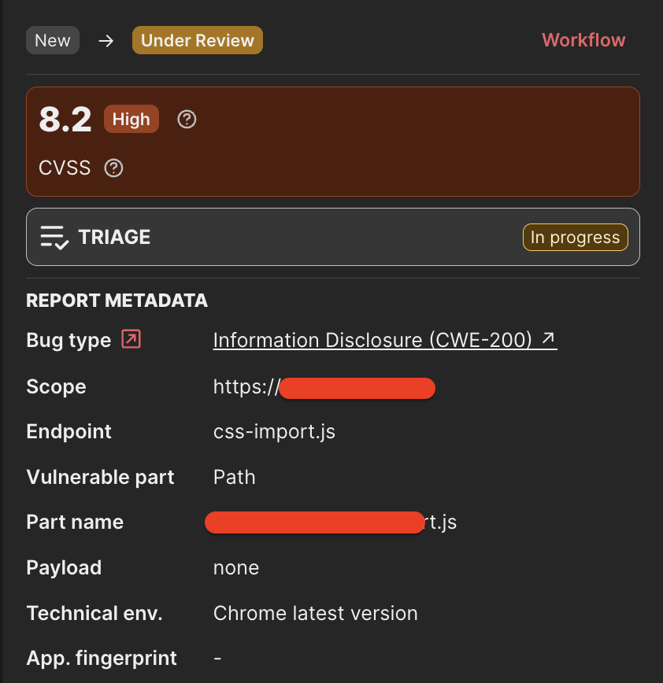
Task: Click the New status badge
Action: [x=53, y=40]
